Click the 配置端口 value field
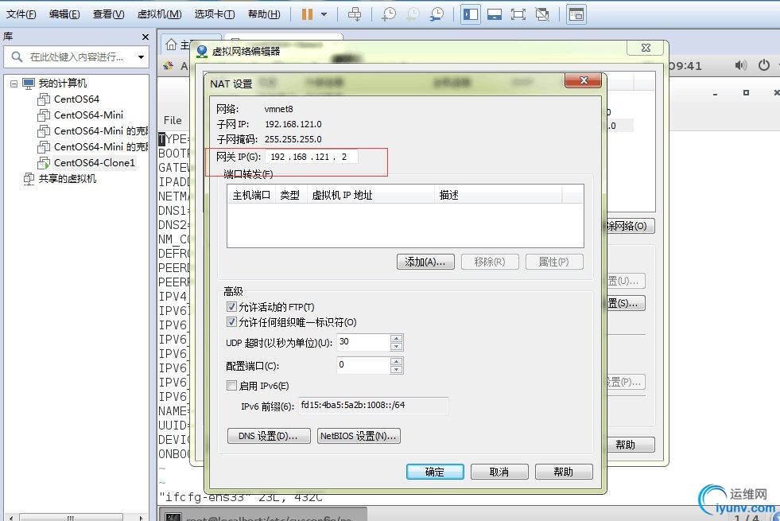Image resolution: width=780 pixels, height=521 pixels. point(363,365)
